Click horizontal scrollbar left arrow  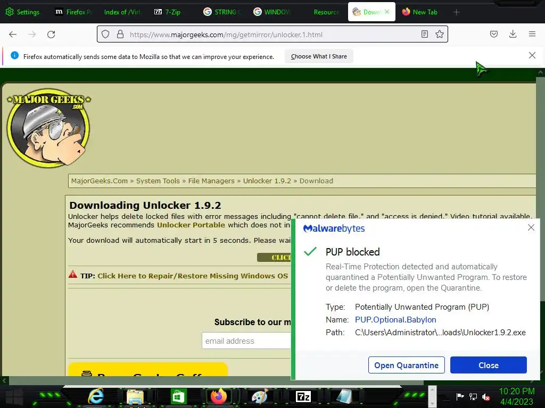coord(4,380)
